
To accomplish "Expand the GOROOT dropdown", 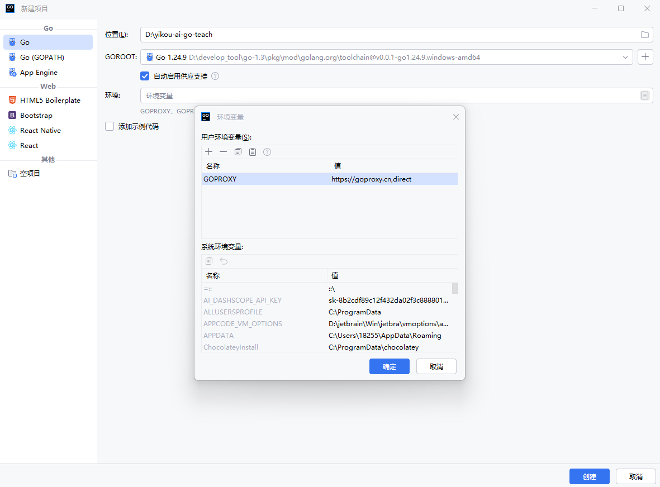I will pyautogui.click(x=625, y=57).
